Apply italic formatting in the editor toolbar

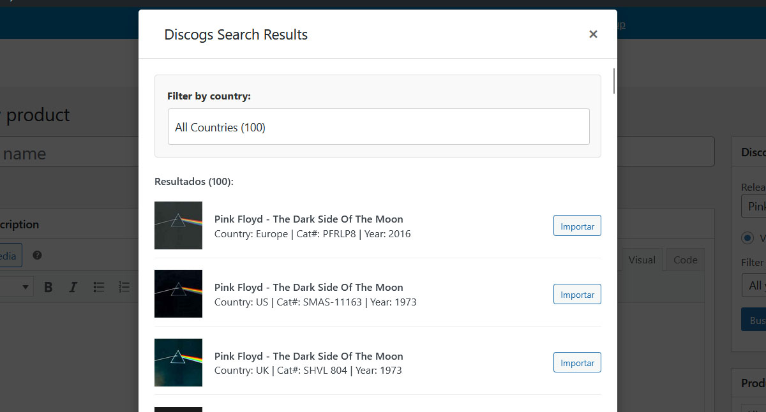click(73, 286)
